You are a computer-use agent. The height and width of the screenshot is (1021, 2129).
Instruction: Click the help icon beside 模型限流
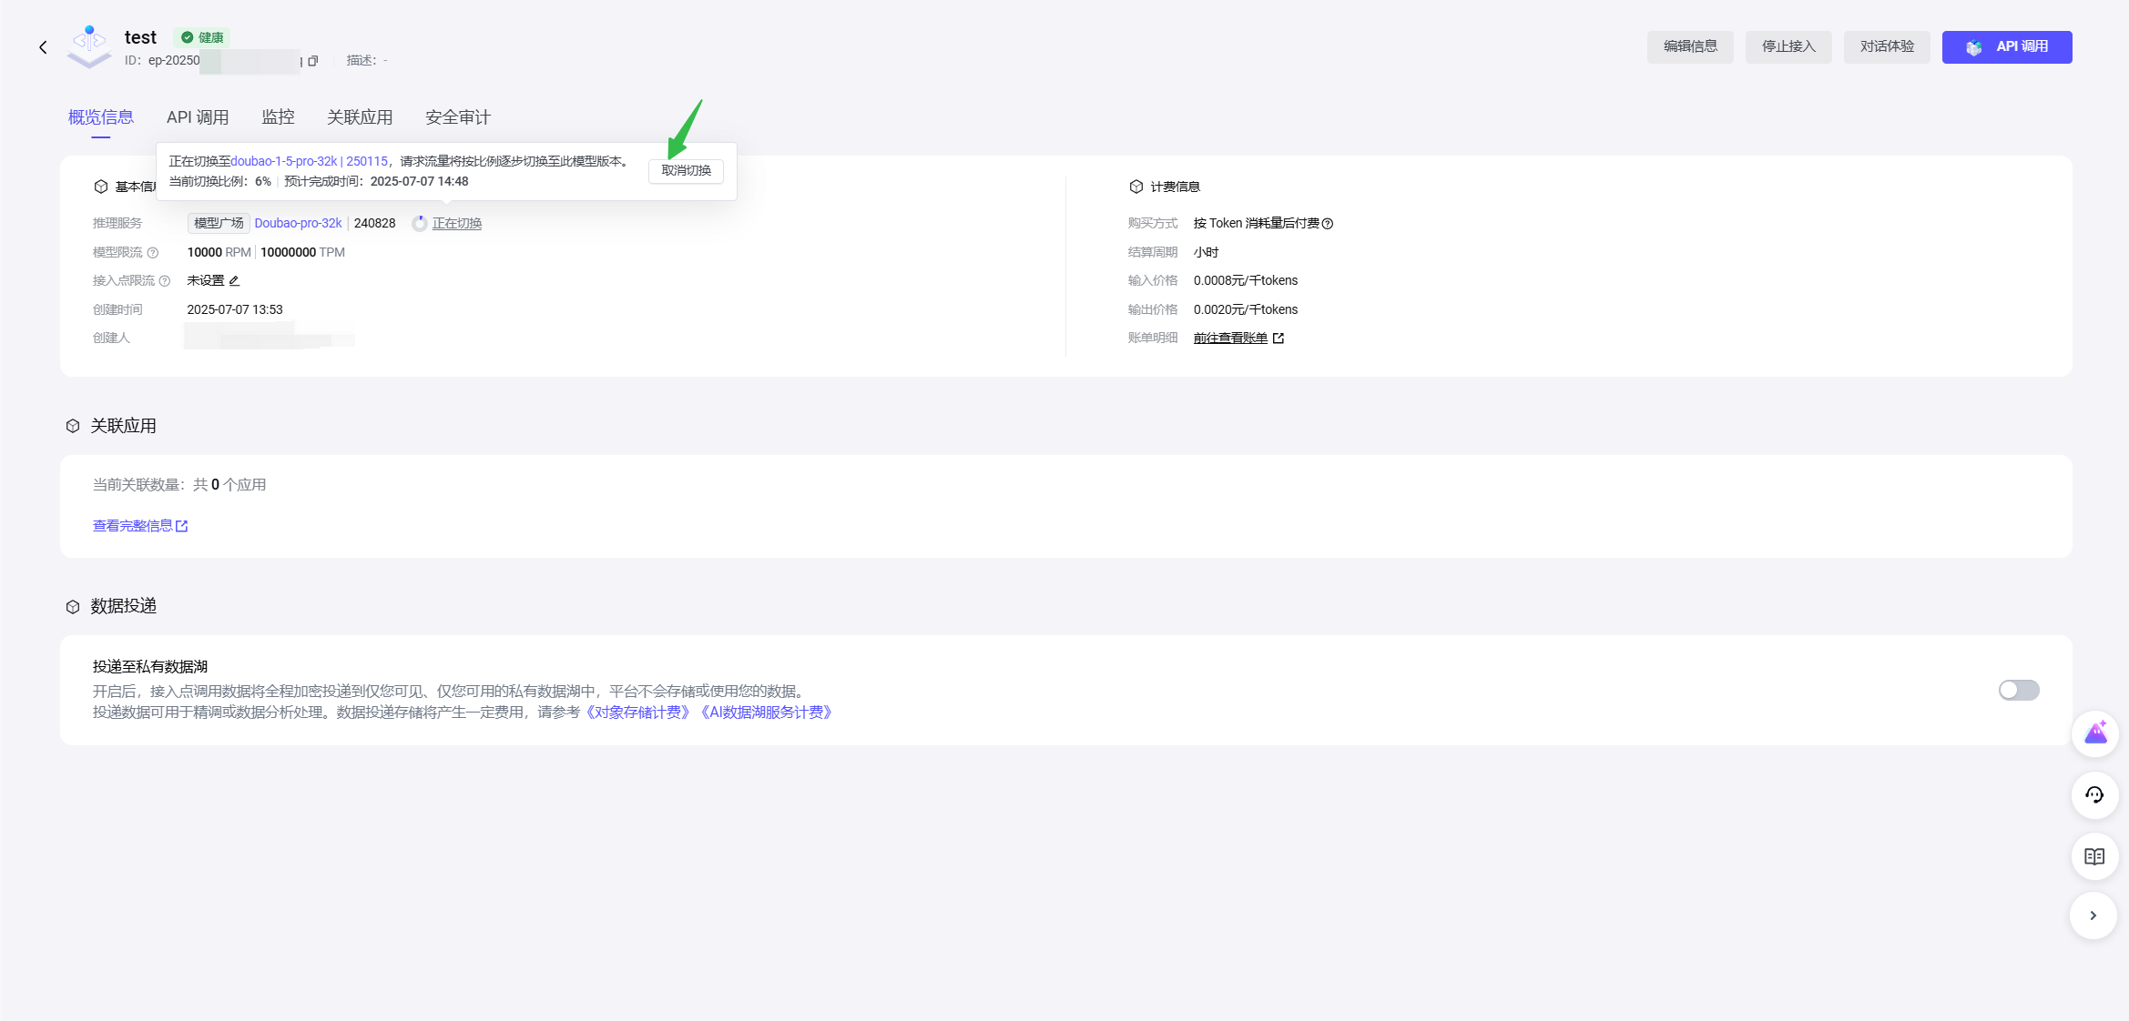[153, 253]
